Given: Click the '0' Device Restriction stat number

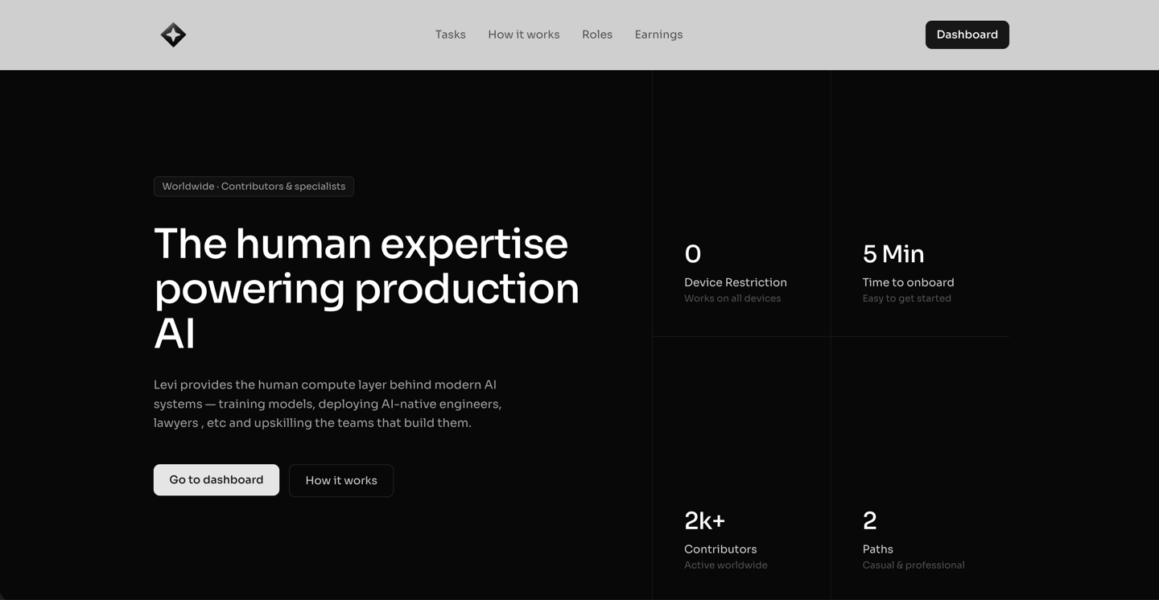Looking at the screenshot, I should pos(692,254).
